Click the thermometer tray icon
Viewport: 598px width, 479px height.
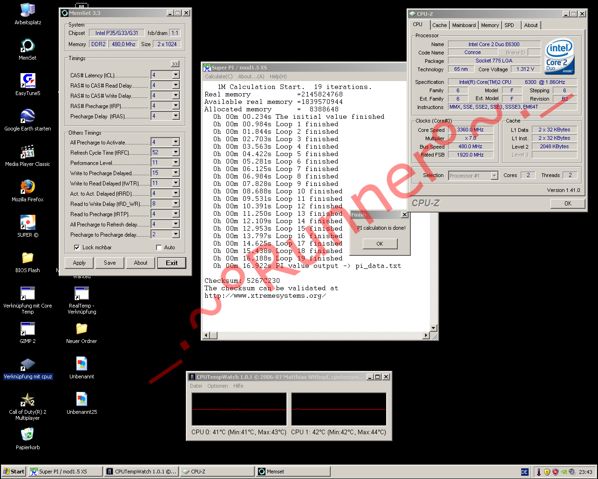click(538, 472)
